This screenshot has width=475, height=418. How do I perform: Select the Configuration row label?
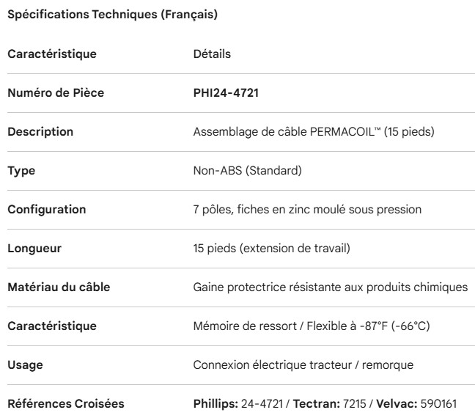pyautogui.click(x=47, y=210)
